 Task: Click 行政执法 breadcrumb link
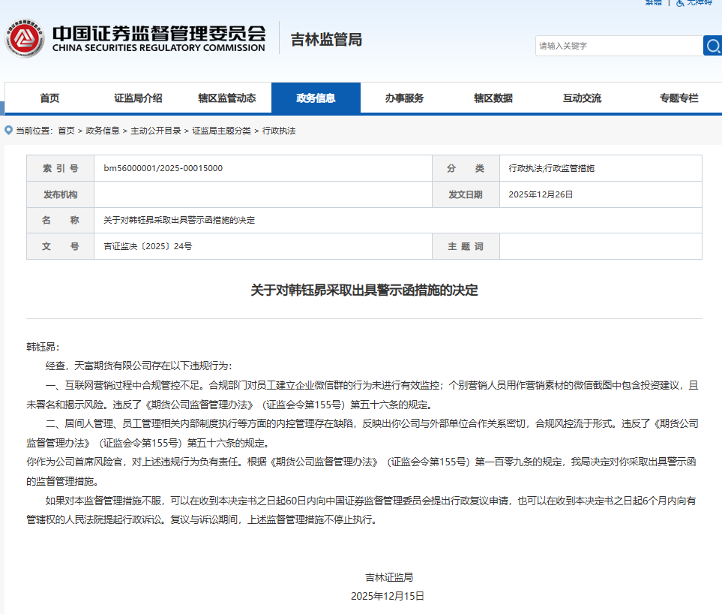tap(279, 131)
